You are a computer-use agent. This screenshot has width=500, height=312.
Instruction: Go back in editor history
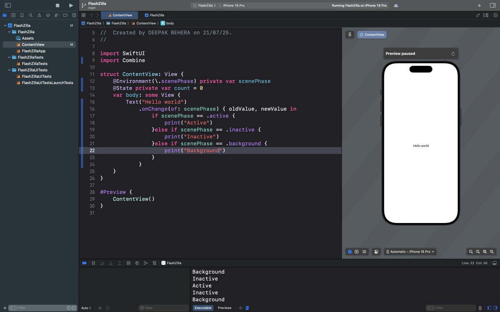click(92, 15)
